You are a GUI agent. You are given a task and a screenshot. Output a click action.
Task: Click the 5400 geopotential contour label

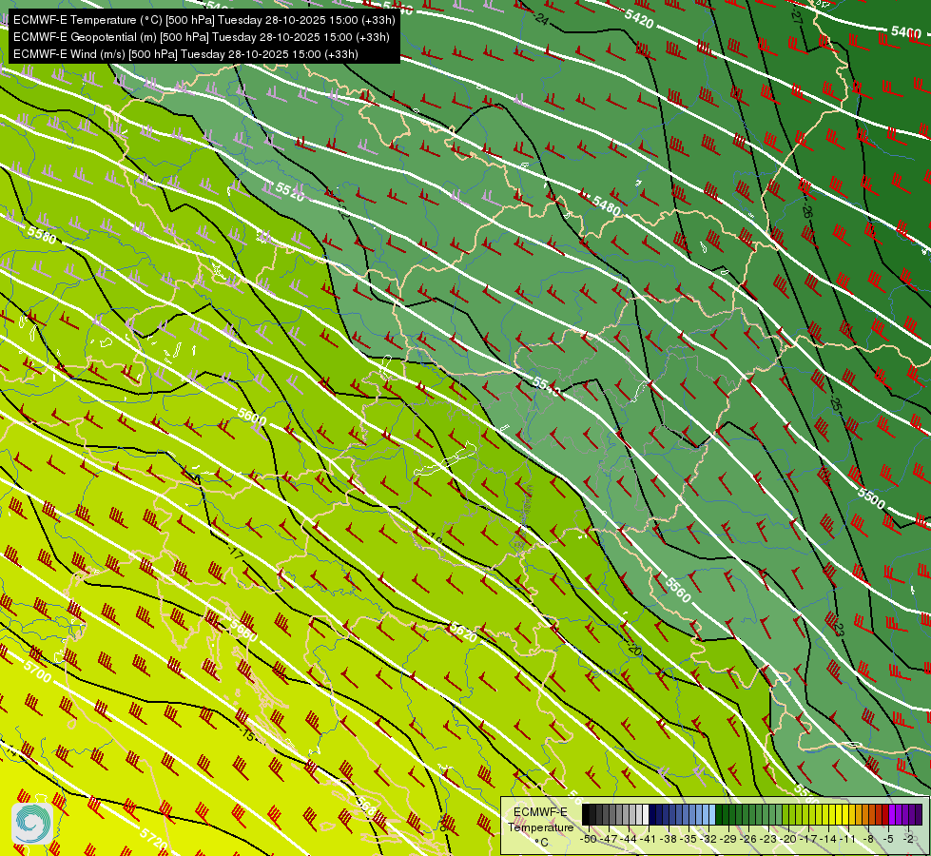point(906,31)
